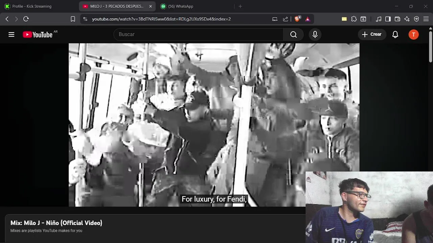The image size is (433, 243).
Task: Click "Mixes are playlists YouTube makes for you"
Action: pyautogui.click(x=46, y=231)
